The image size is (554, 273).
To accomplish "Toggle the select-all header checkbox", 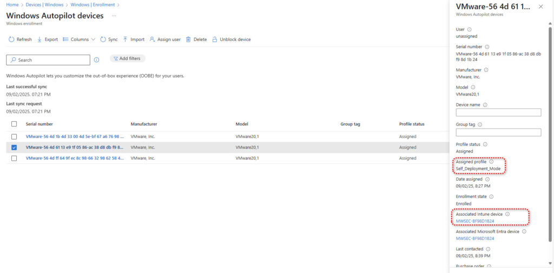I will tap(14, 124).
